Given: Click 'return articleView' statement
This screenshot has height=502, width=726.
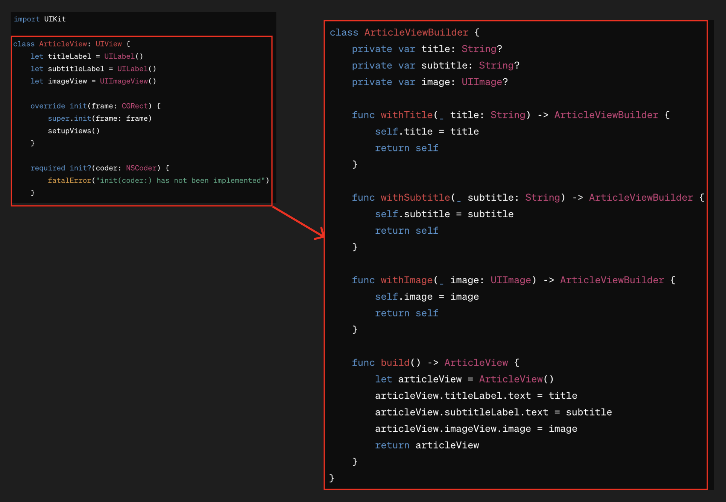Looking at the screenshot, I should [427, 446].
